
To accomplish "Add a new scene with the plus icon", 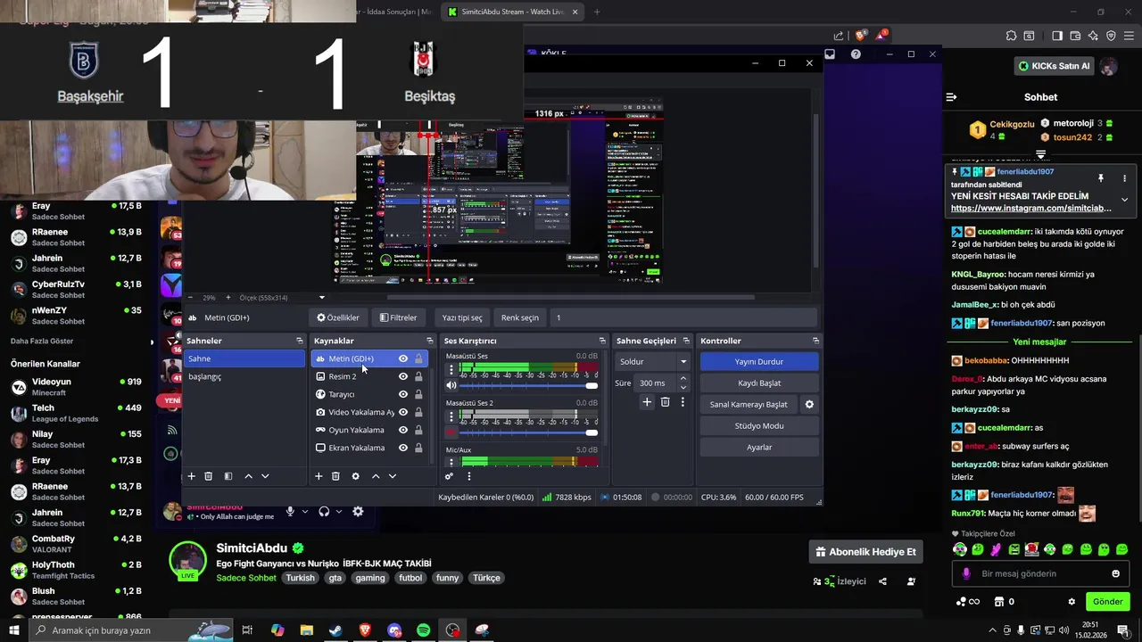I will (191, 476).
